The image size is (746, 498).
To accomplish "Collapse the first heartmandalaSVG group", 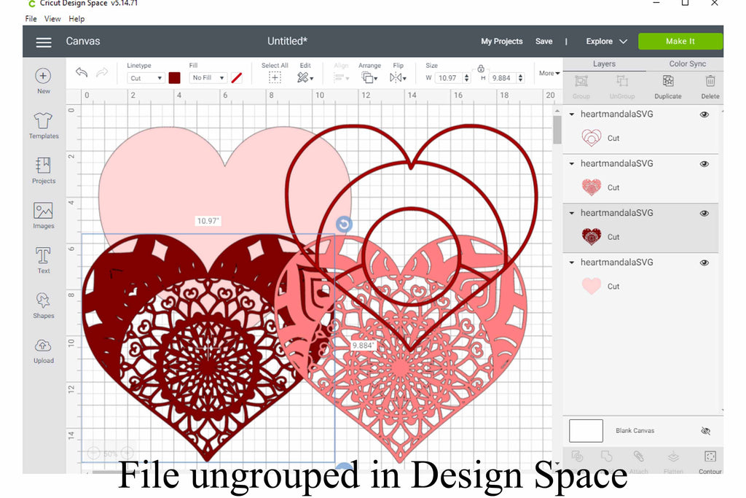I will pyautogui.click(x=572, y=114).
